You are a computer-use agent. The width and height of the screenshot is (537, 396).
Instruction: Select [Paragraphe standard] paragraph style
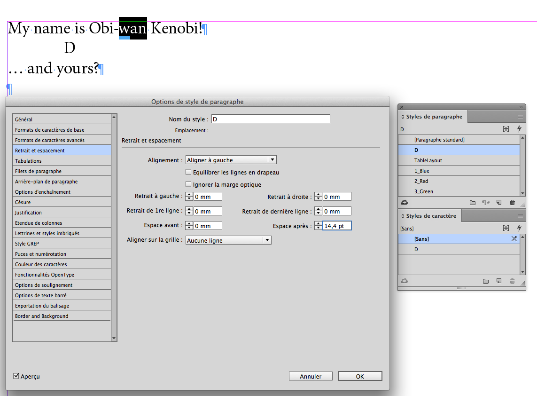click(459, 140)
